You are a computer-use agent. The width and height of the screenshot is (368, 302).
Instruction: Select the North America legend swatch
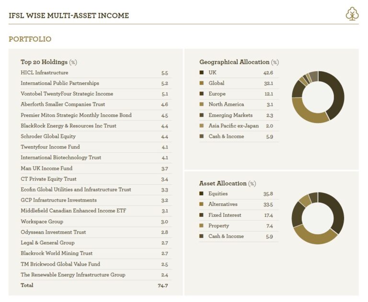202,104
